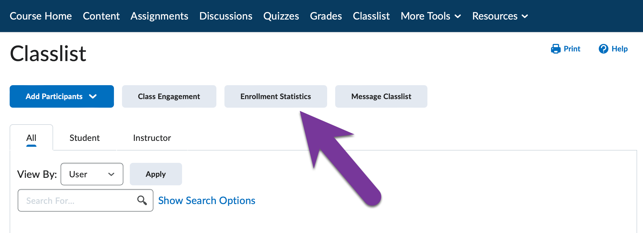Click the Class Engagement button
This screenshot has width=643, height=233.
click(169, 96)
